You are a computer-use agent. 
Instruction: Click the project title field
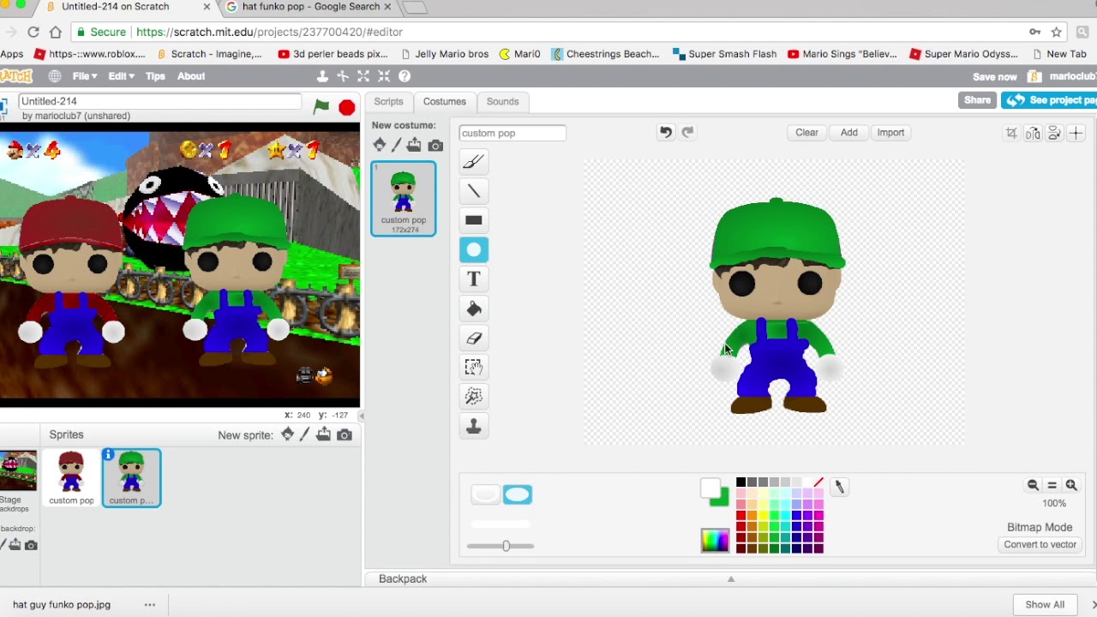pos(159,101)
